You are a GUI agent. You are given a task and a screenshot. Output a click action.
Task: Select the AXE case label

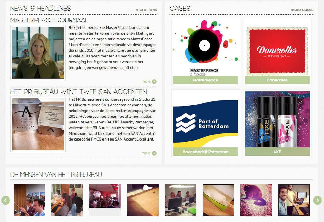pos(277,152)
